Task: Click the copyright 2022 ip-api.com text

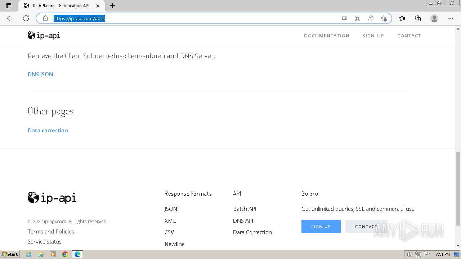Action: pos(68,221)
